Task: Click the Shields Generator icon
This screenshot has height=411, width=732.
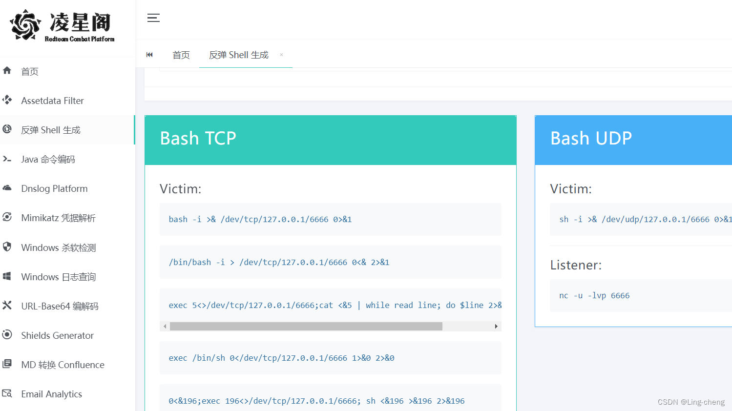Action: point(7,334)
